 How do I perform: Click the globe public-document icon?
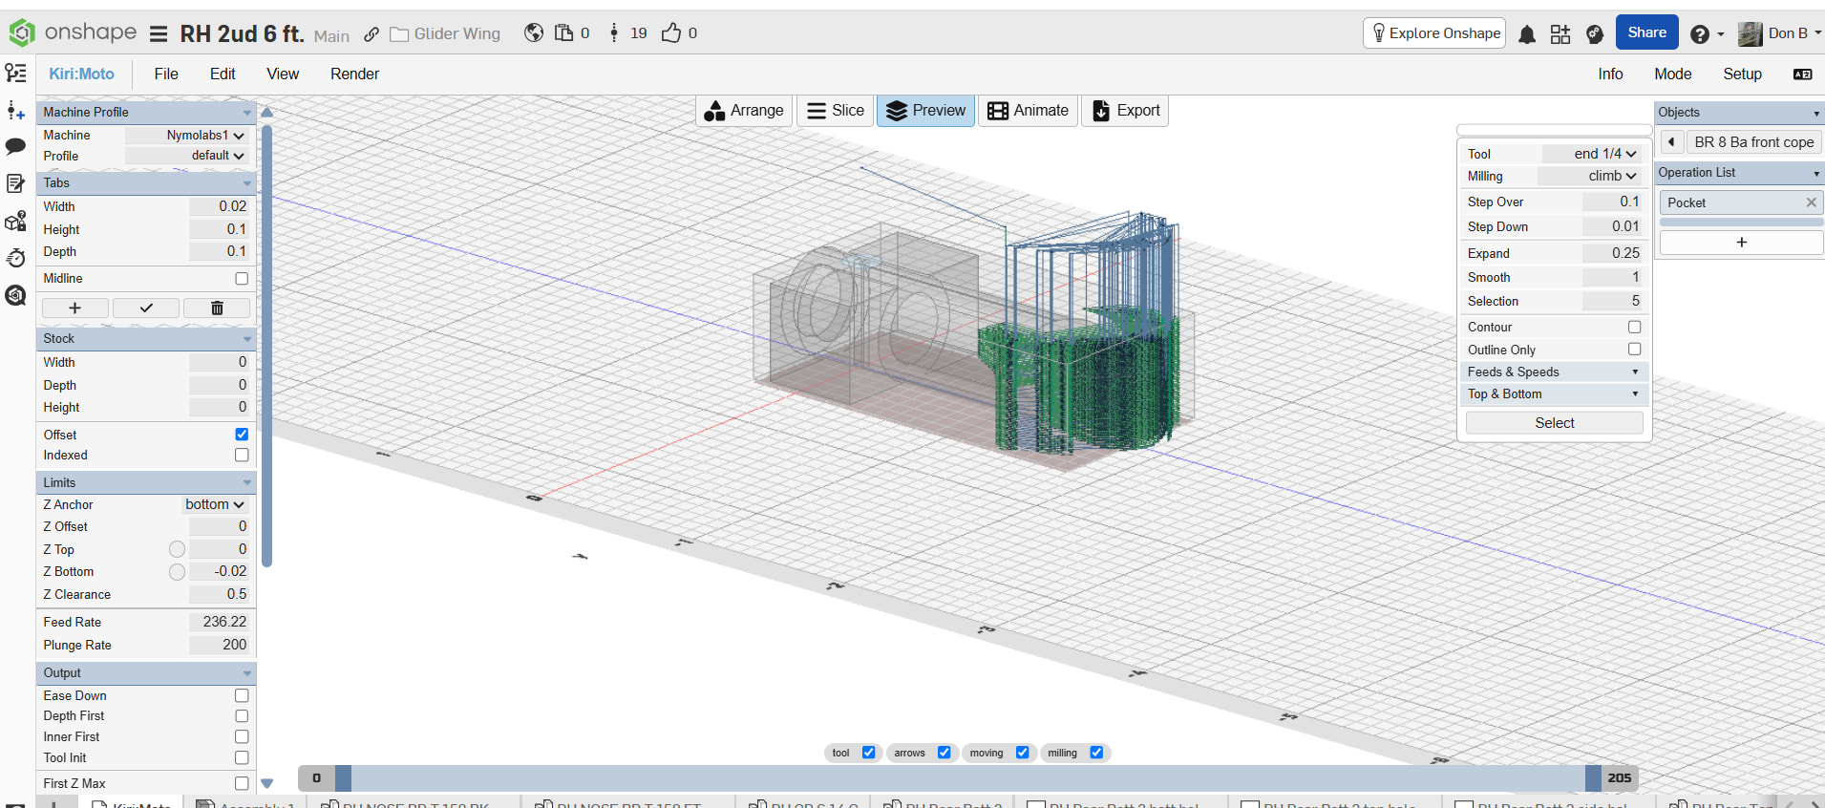(x=534, y=32)
